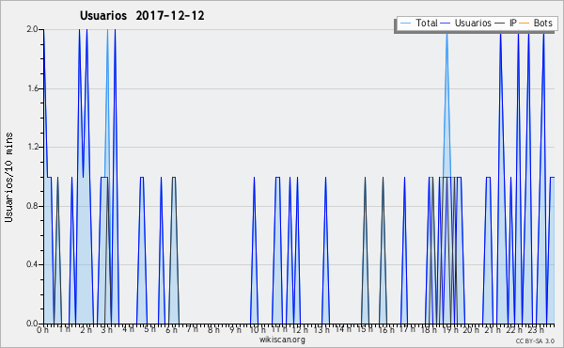Click the '0 h' x-axis label
Viewport: 564px width, 348px height.
43,329
